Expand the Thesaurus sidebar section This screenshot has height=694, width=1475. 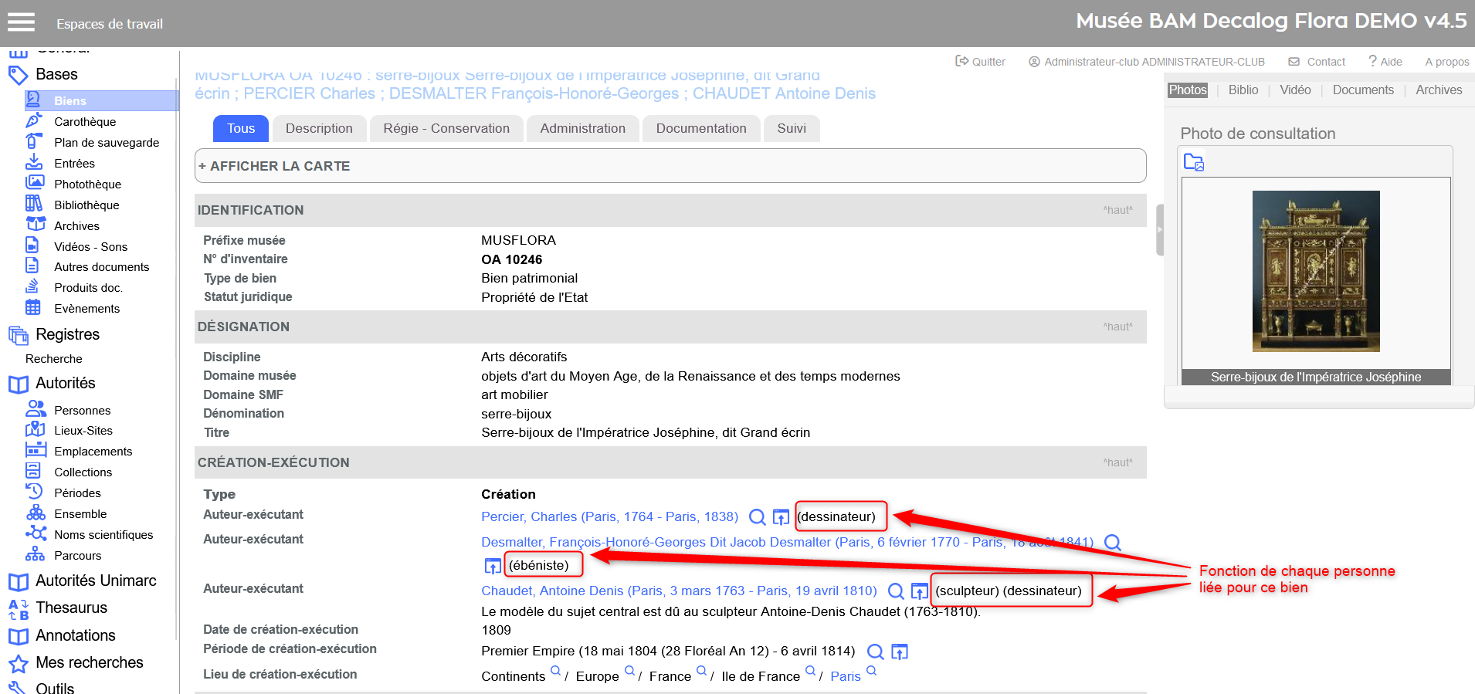[71, 608]
